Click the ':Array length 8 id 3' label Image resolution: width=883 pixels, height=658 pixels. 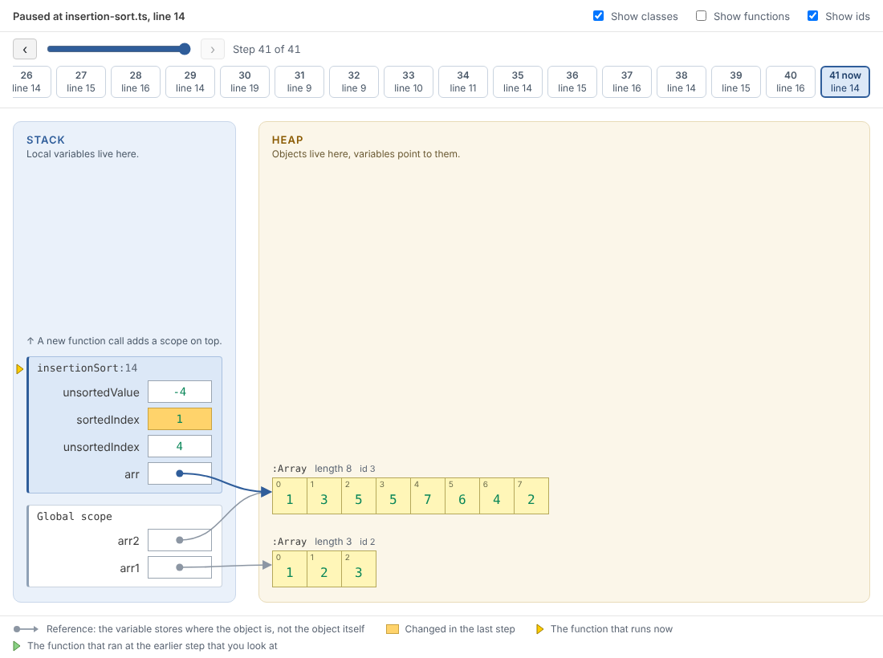point(323,469)
